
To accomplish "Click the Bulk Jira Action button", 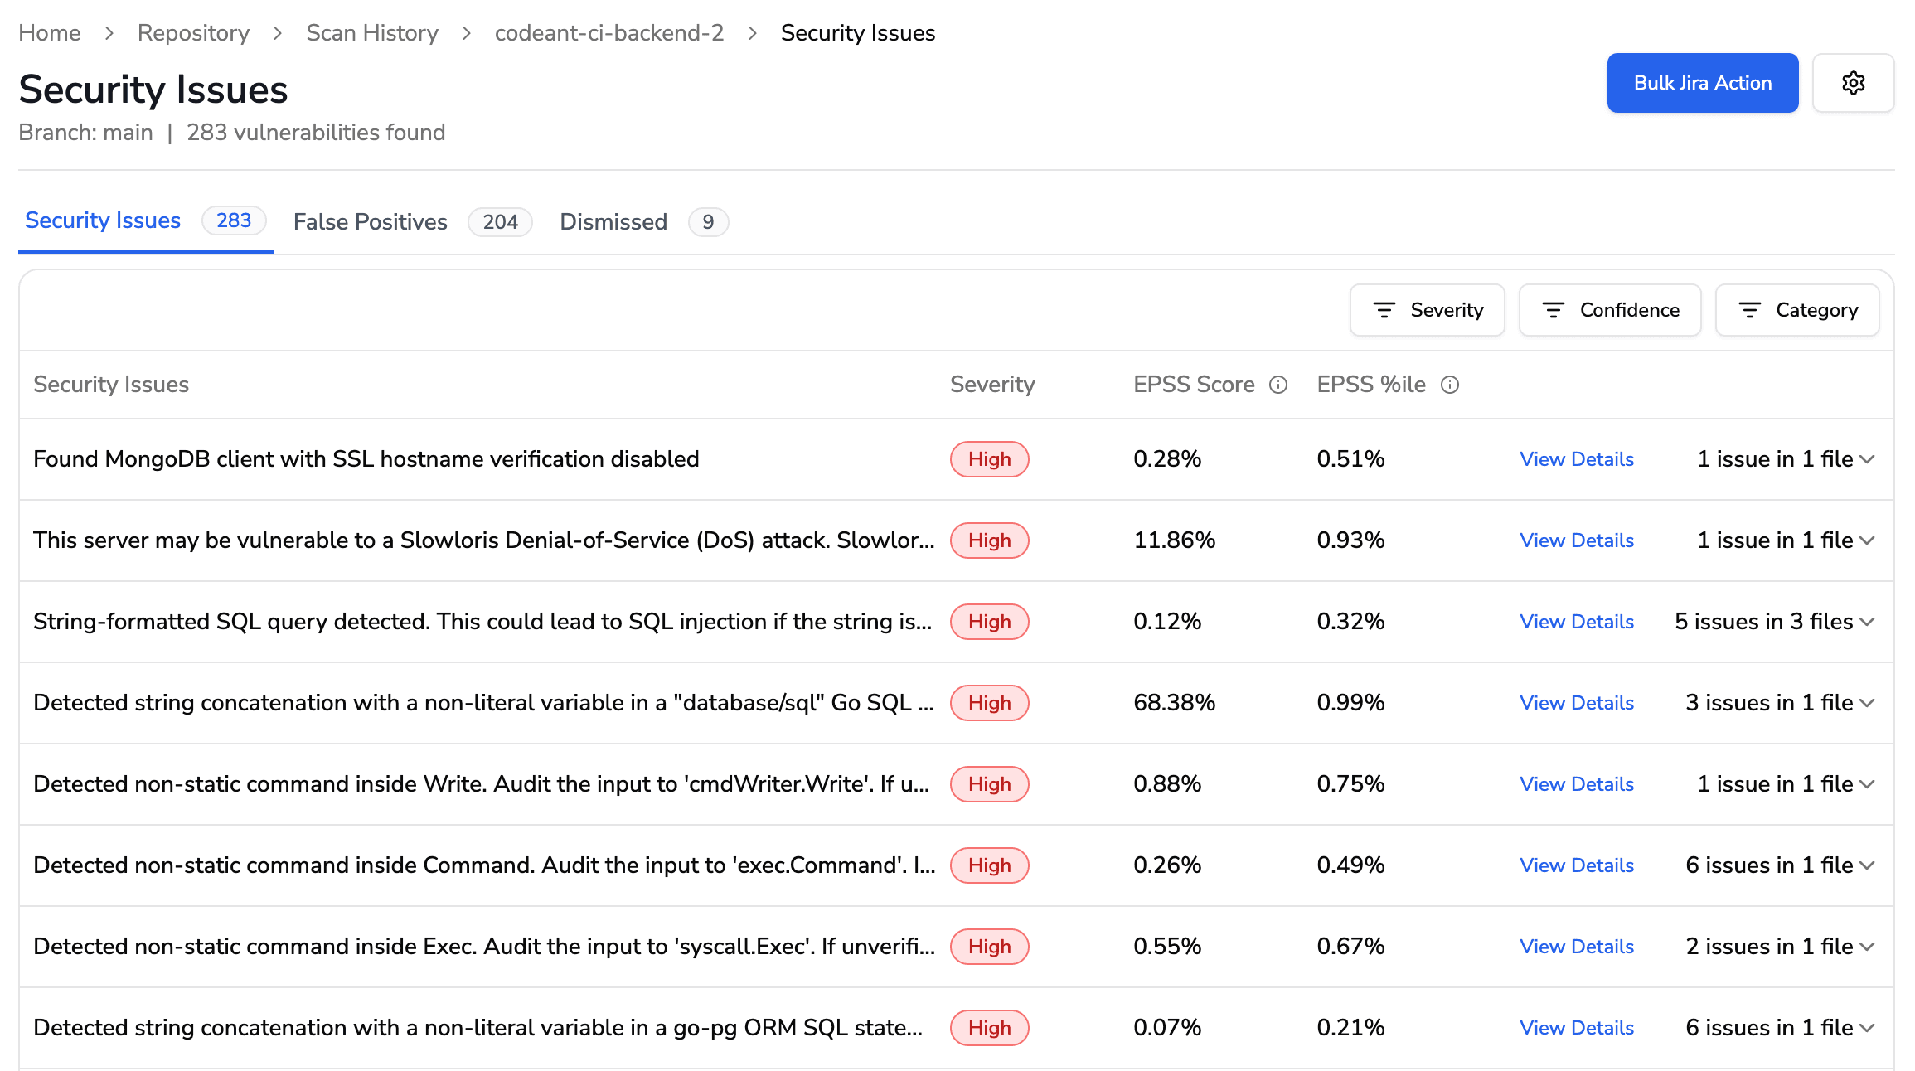I will point(1702,83).
